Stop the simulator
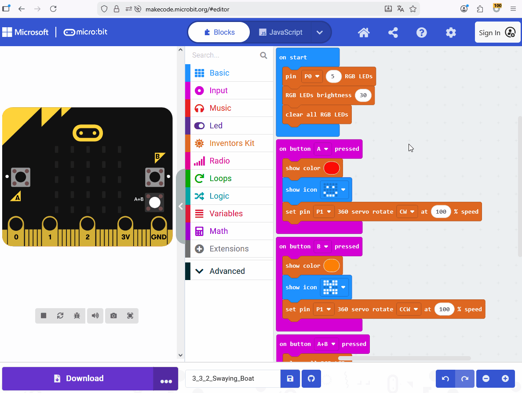Viewport: 522px width, 393px height. click(x=43, y=316)
